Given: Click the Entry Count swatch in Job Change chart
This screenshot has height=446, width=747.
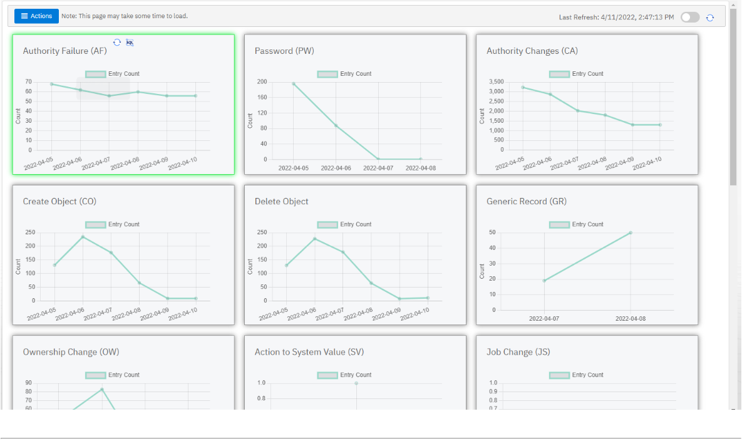Looking at the screenshot, I should pyautogui.click(x=559, y=375).
